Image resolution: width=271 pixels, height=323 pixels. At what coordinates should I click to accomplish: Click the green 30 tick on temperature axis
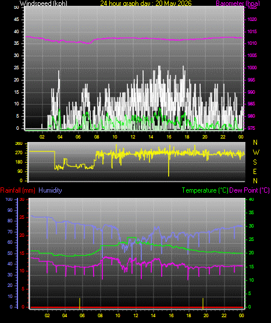tap(251, 226)
